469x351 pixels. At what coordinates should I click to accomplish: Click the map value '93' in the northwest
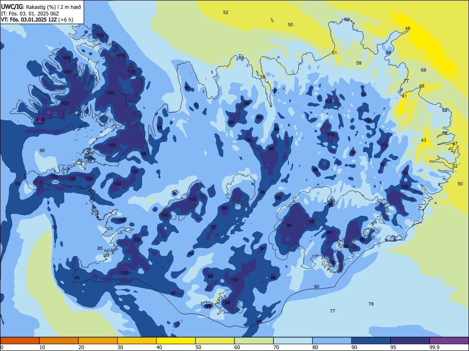pos(196,105)
